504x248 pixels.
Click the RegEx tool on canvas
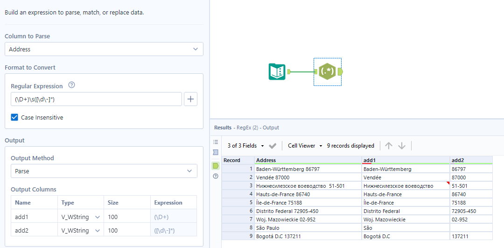click(x=327, y=71)
